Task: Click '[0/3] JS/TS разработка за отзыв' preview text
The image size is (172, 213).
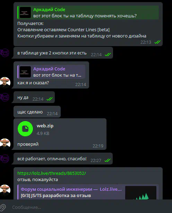Action: (x=56, y=196)
